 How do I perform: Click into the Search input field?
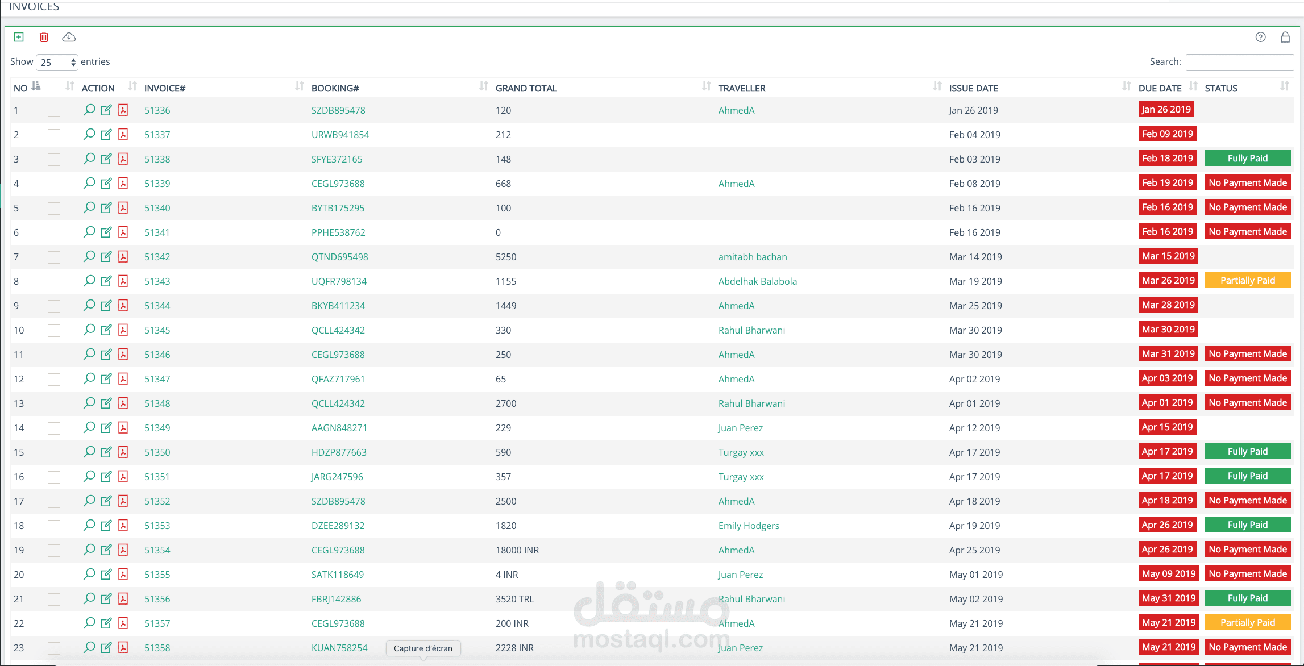(1239, 62)
